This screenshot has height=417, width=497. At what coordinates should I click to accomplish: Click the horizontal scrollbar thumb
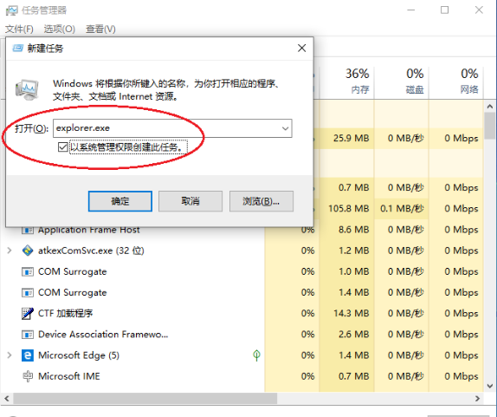145,398
